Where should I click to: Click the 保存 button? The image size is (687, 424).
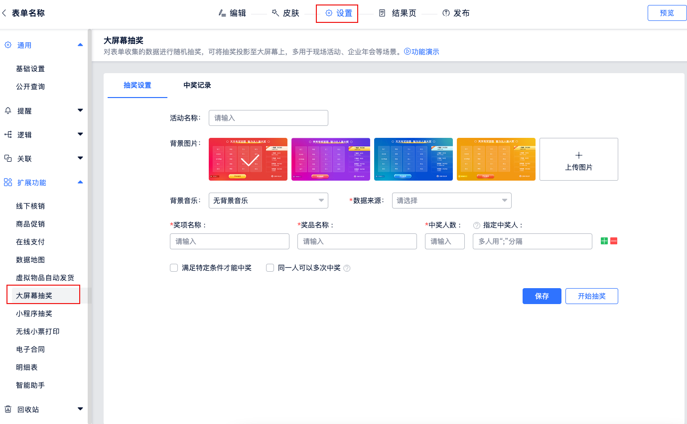coord(542,296)
